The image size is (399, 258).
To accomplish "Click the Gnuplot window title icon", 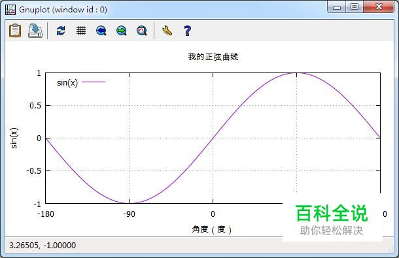I will coord(10,10).
